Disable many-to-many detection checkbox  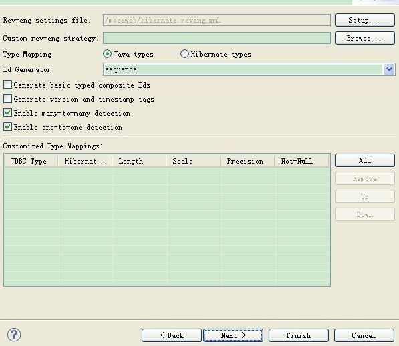click(x=7, y=113)
